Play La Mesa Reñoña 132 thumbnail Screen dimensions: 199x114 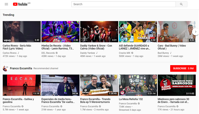(x=138, y=85)
